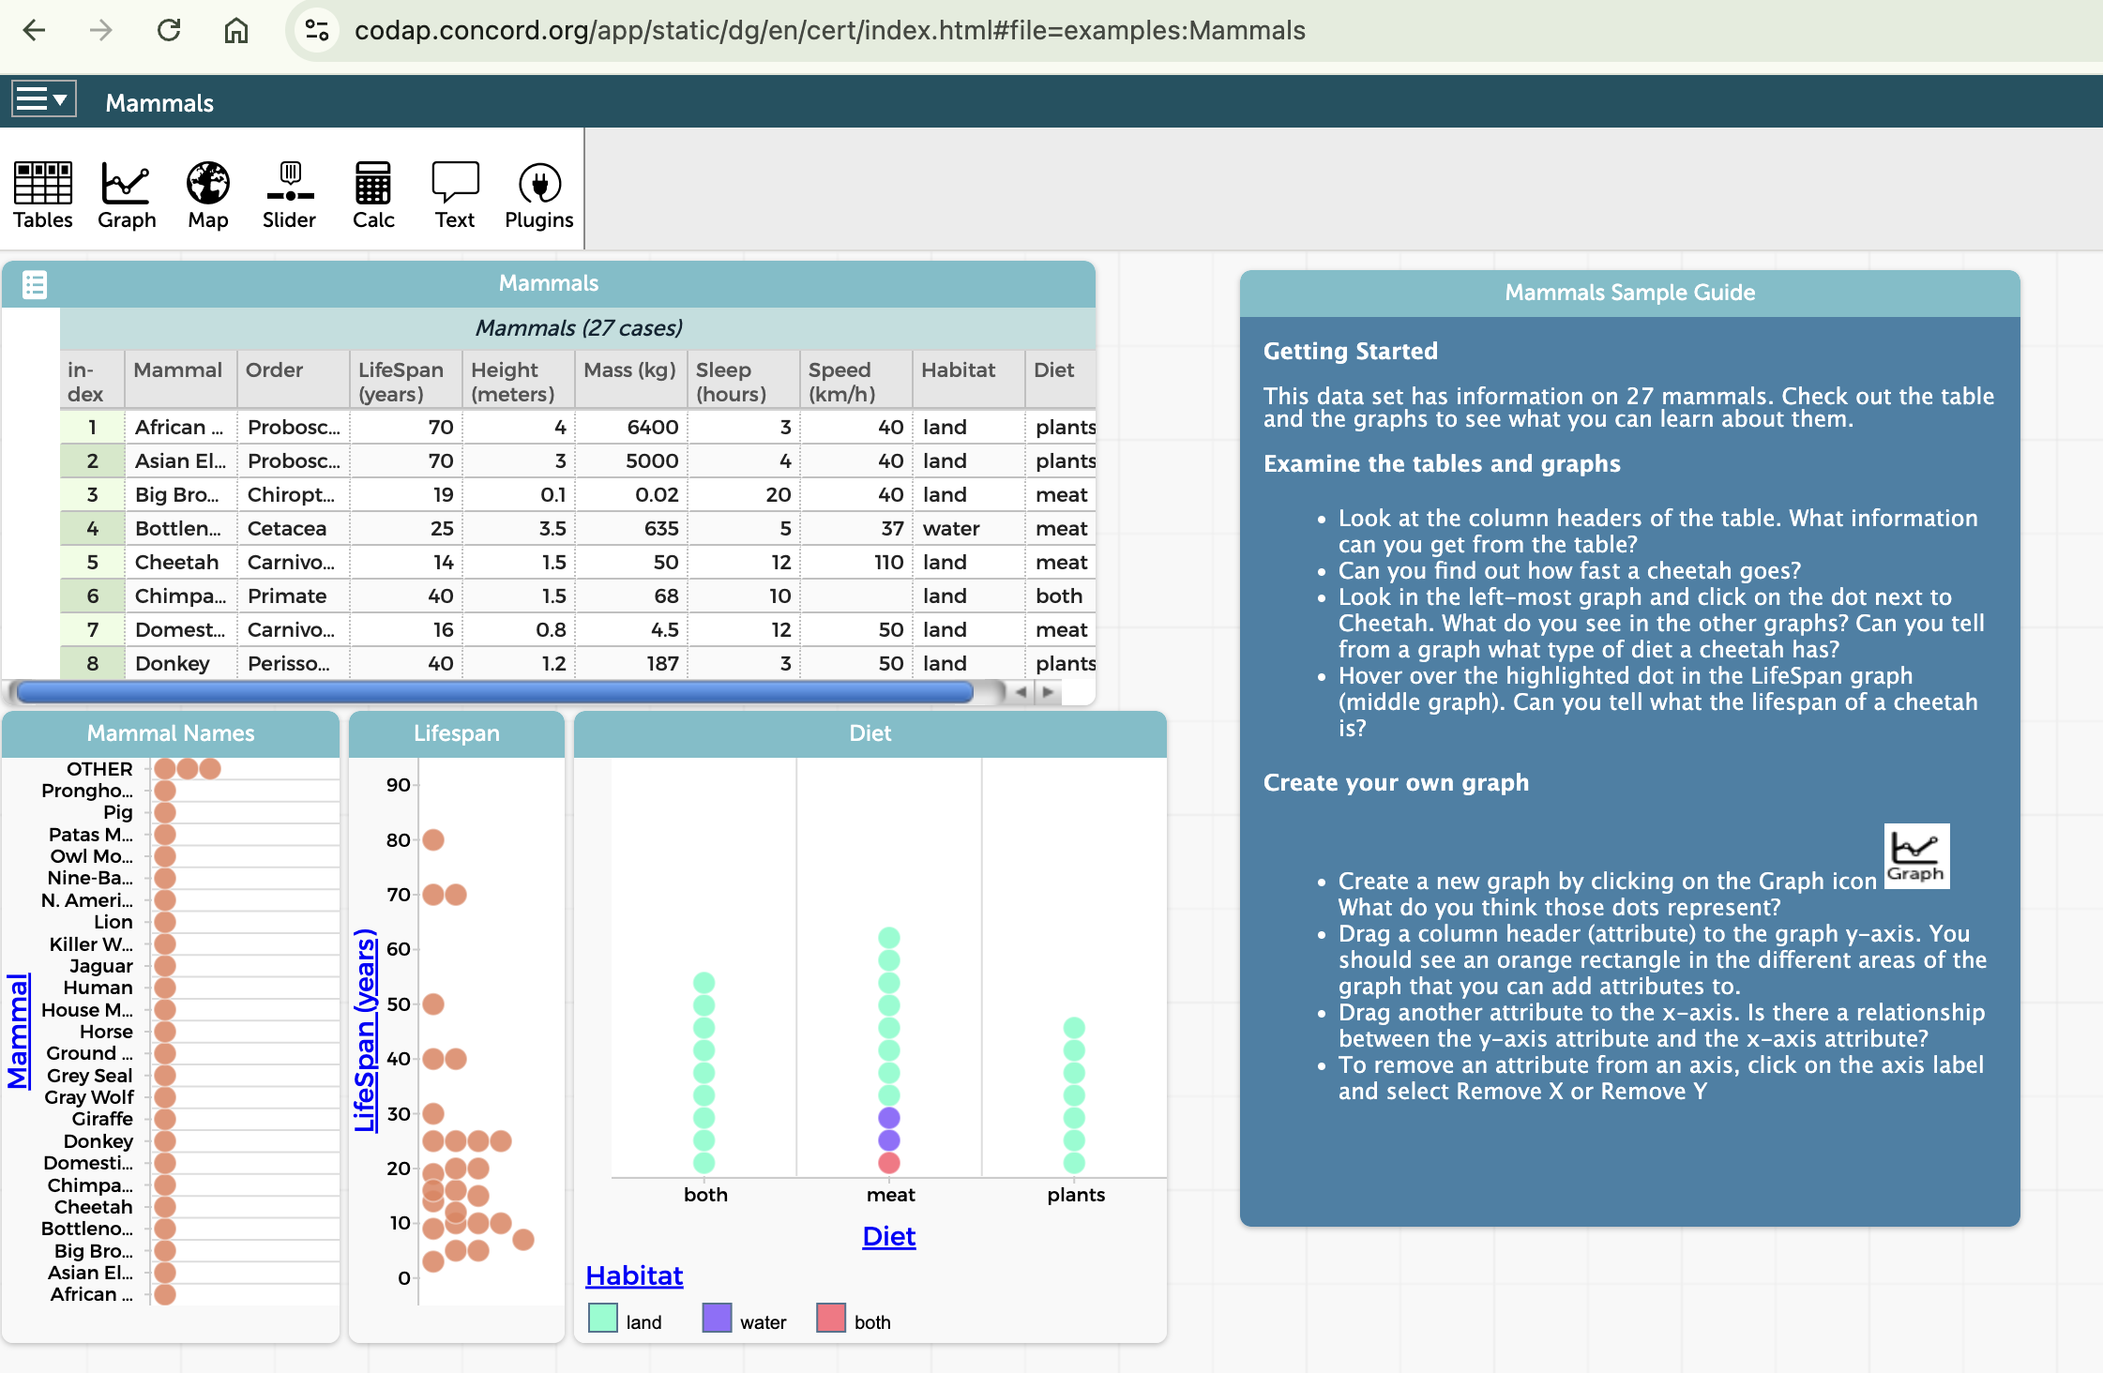This screenshot has width=2103, height=1373.
Task: Expand the CODAP hamburger menu dropdown arrow
Action: tap(62, 98)
